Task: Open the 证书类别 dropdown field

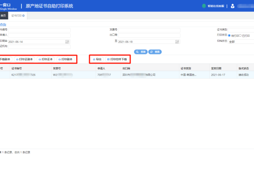Action: point(241,30)
